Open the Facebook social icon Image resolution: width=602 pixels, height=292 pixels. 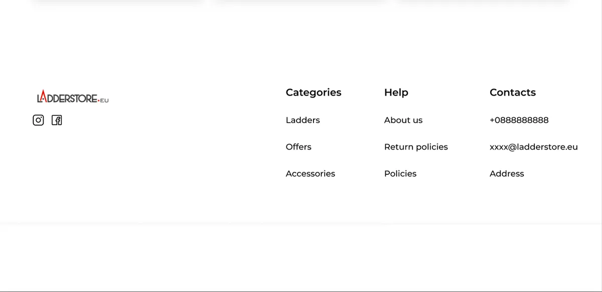coord(57,120)
